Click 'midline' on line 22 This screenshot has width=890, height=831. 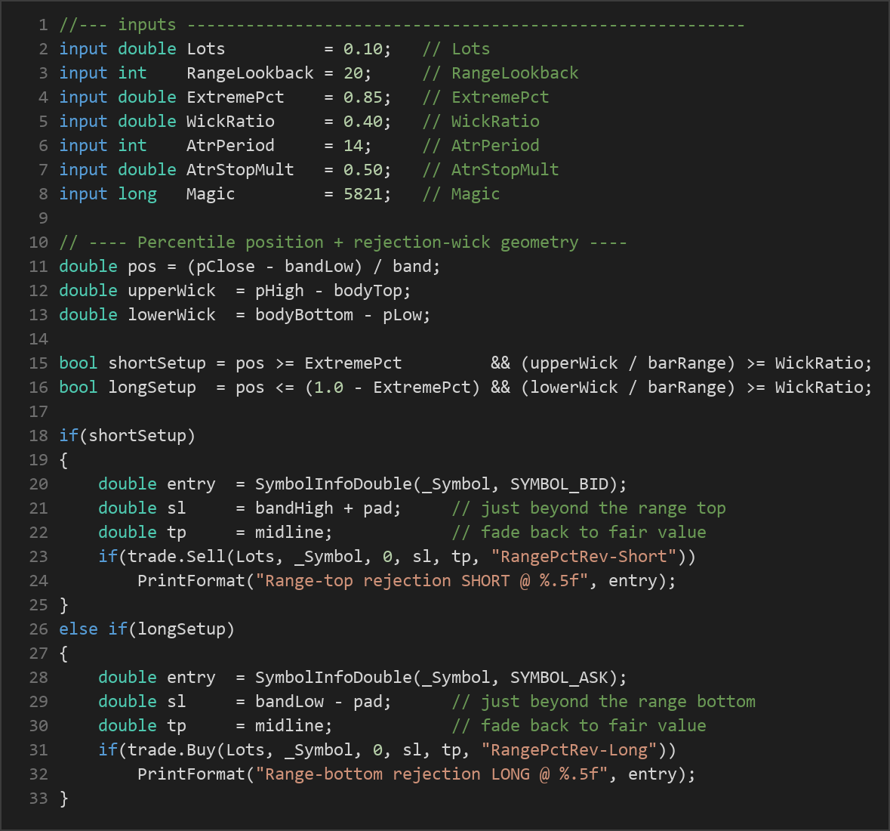[289, 533]
